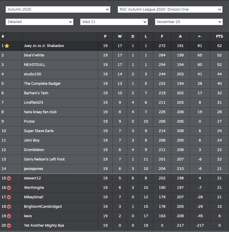The image size is (229, 232).
Task: Expand the Detailed view dropdown
Action: [x=39, y=22]
